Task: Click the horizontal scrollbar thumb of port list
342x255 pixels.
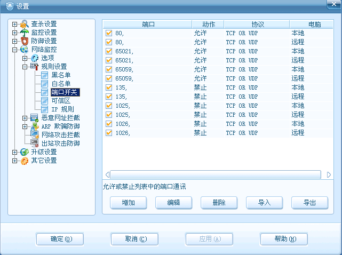Action: coord(216,174)
